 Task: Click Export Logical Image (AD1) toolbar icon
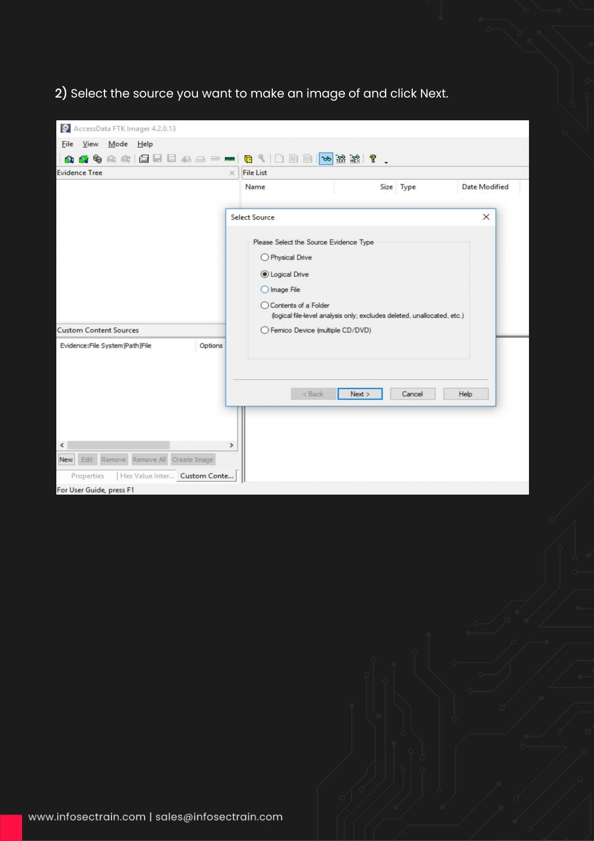[172, 159]
